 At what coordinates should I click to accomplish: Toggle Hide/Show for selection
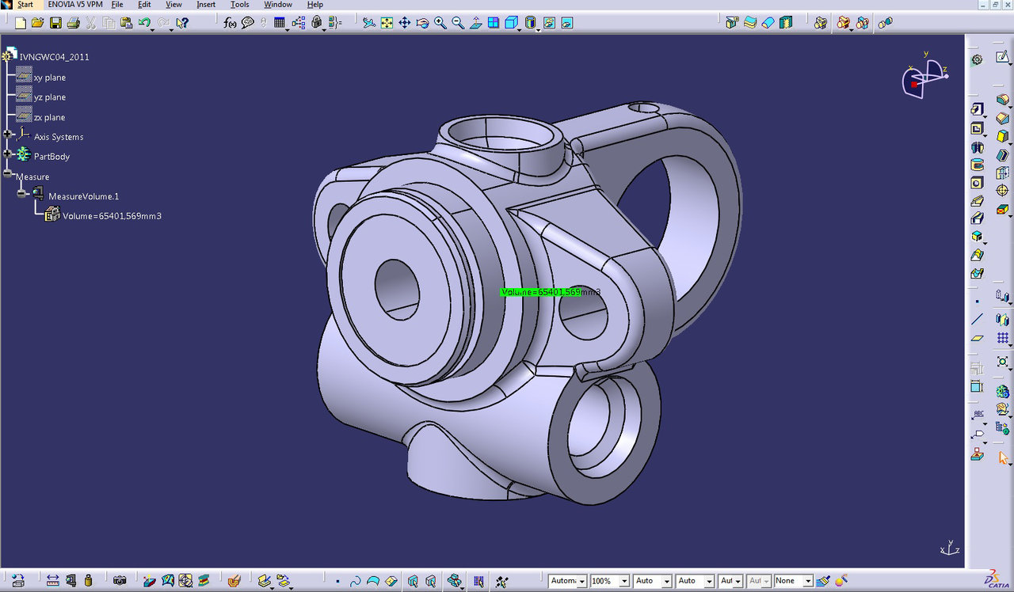pyautogui.click(x=549, y=23)
